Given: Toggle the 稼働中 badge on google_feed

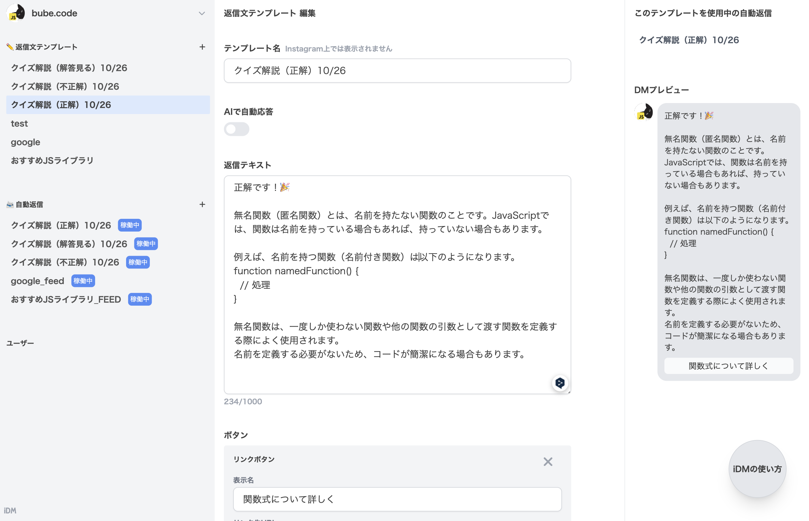Looking at the screenshot, I should 83,281.
